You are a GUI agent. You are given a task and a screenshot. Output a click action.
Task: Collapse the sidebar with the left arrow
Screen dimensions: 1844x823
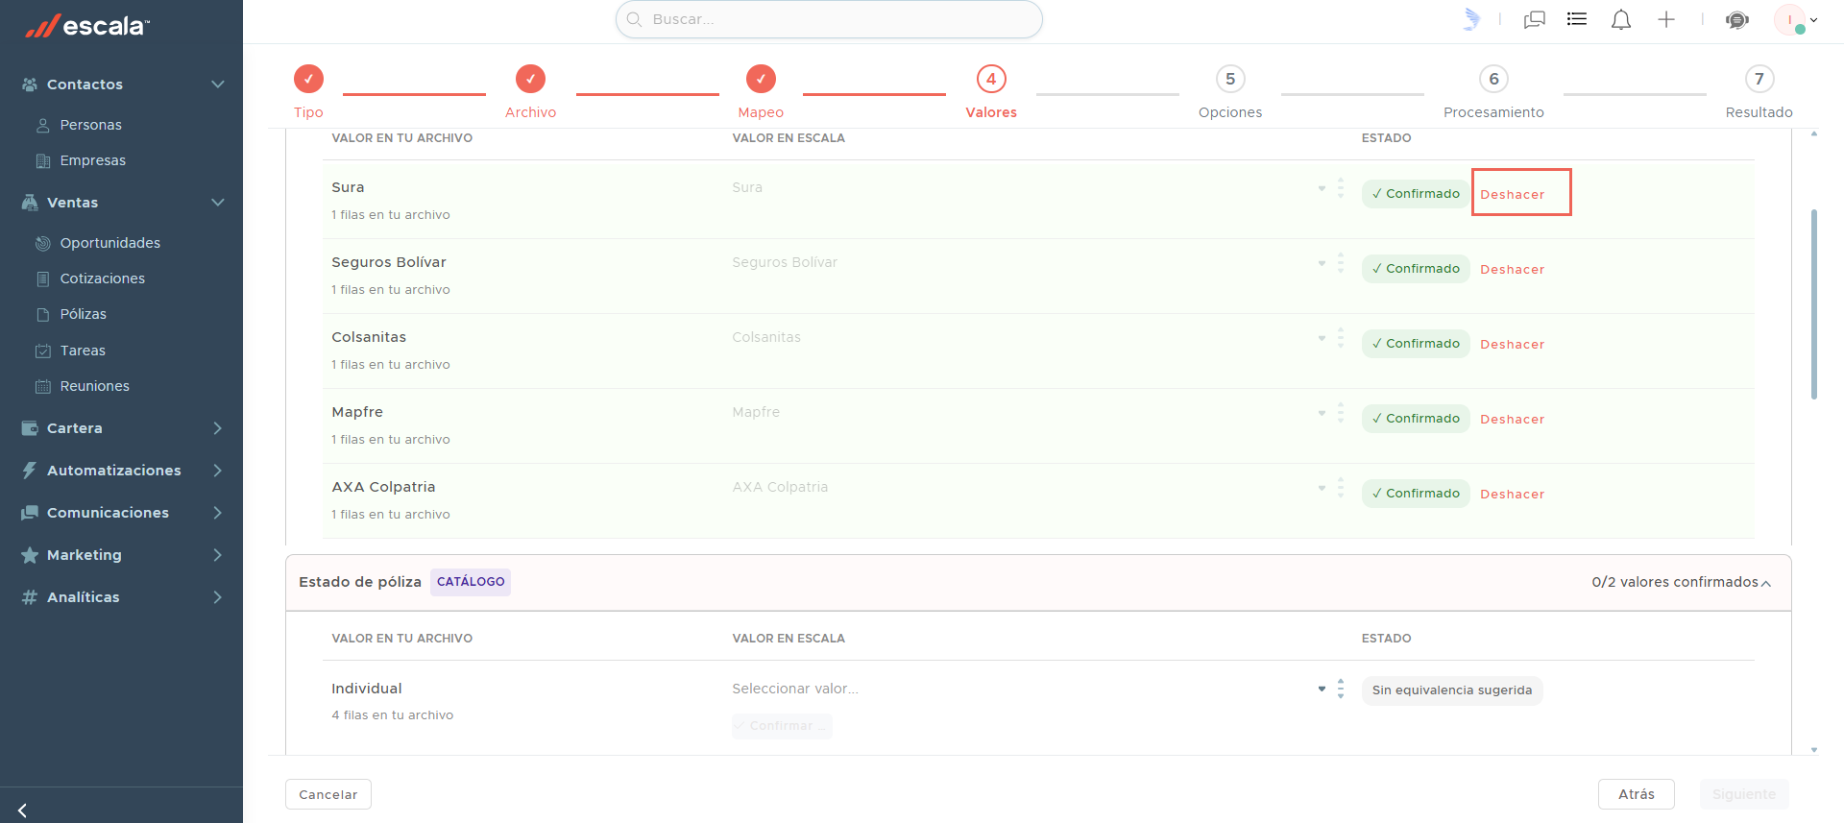coord(22,811)
